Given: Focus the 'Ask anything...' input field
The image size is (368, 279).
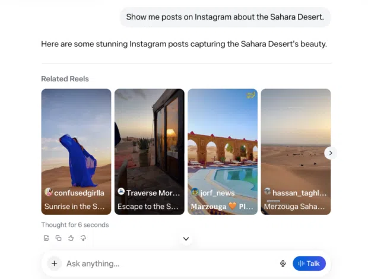Looking at the screenshot, I should pyautogui.click(x=169, y=264).
